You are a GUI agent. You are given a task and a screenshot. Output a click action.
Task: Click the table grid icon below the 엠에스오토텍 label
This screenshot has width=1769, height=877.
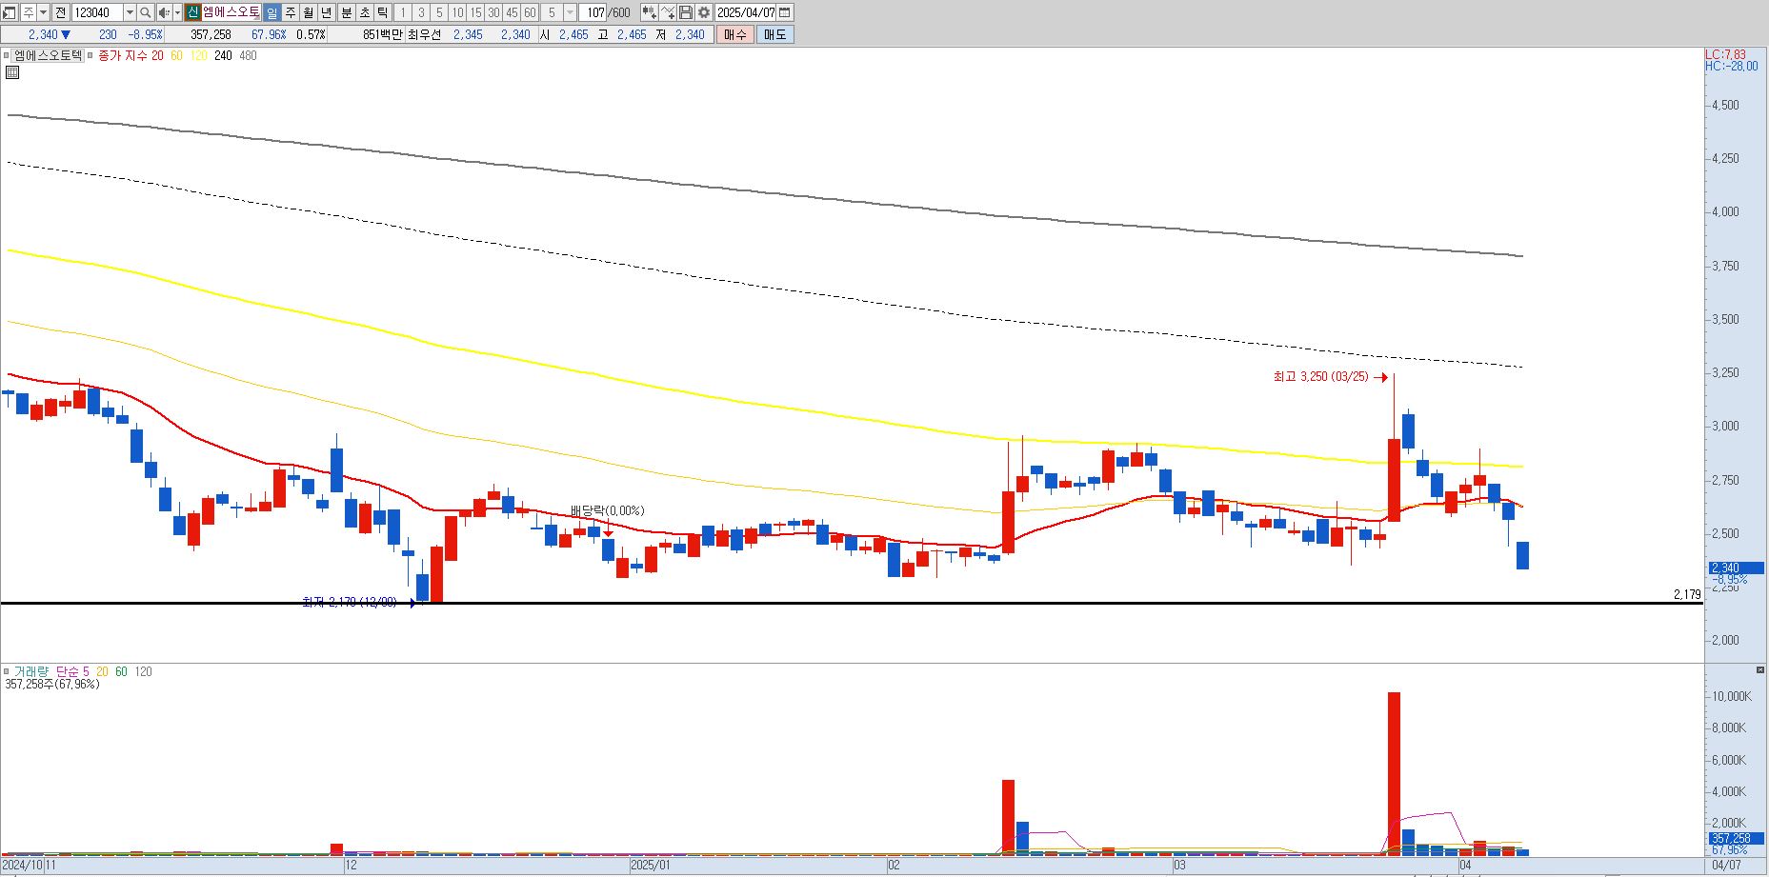click(x=12, y=71)
